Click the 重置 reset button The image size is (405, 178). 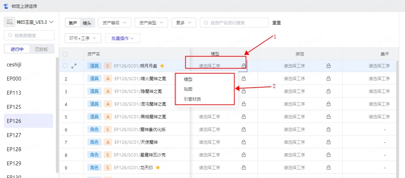click(x=276, y=23)
